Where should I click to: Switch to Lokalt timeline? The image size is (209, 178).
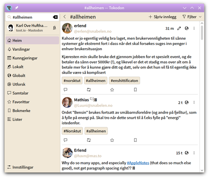32,67
